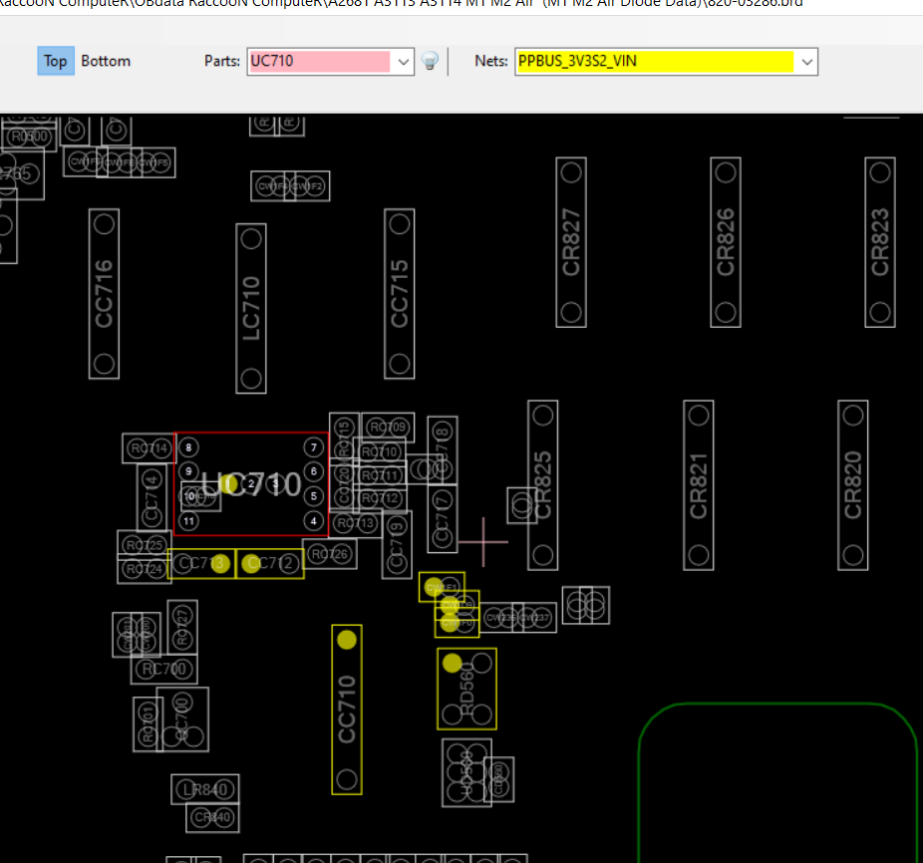This screenshot has height=863, width=923.
Task: Click pin 8 of UC710
Action: [x=188, y=447]
